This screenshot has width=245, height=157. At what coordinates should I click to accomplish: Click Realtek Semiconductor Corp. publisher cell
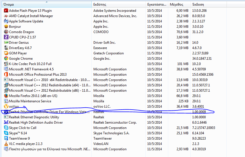(x=115, y=122)
